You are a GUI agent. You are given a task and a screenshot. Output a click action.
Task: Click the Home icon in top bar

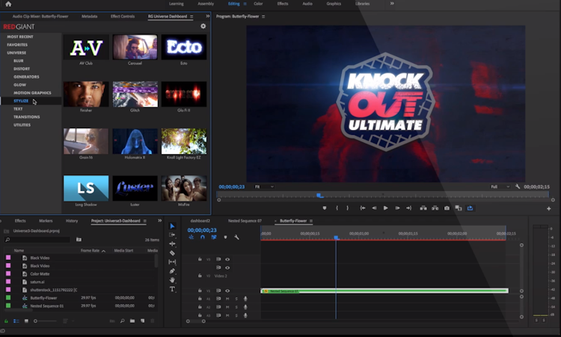point(8,4)
